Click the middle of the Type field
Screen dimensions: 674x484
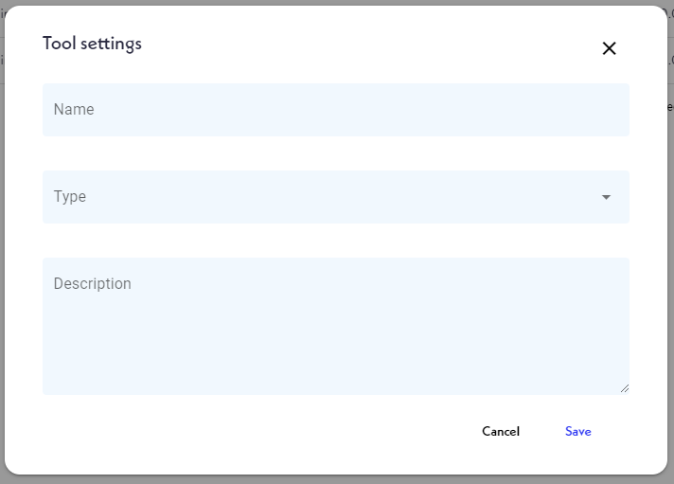point(335,197)
